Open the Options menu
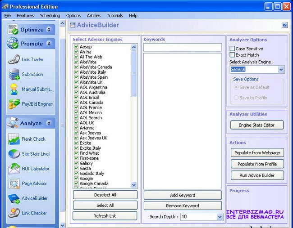This screenshot has height=228, width=293. (x=73, y=16)
